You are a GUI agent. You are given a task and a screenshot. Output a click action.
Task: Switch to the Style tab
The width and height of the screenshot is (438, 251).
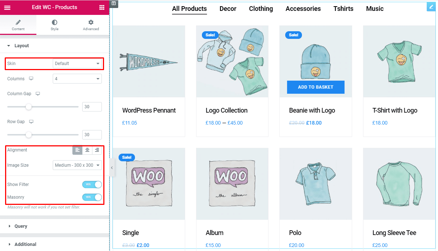coord(55,25)
